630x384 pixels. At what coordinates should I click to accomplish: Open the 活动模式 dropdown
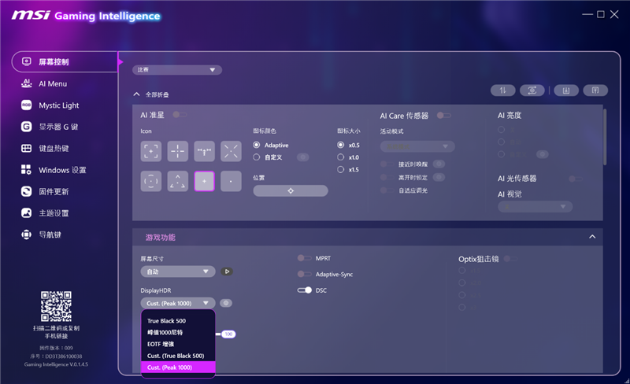[417, 146]
